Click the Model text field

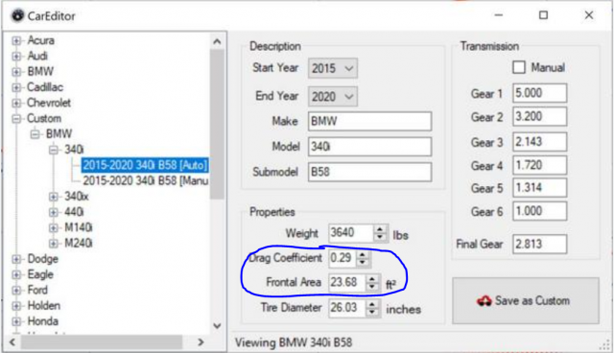369,147
